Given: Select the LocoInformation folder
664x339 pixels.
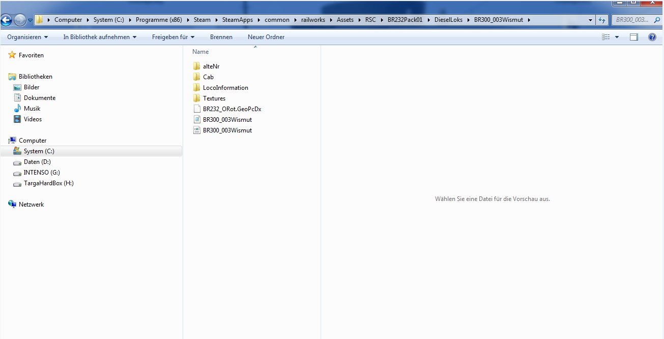Looking at the screenshot, I should point(225,88).
